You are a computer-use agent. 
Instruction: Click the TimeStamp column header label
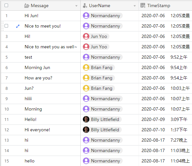pos(159,6)
